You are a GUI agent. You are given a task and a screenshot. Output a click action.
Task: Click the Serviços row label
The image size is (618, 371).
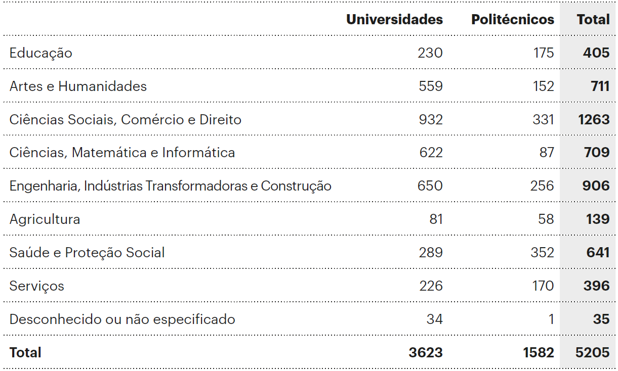[x=37, y=286]
